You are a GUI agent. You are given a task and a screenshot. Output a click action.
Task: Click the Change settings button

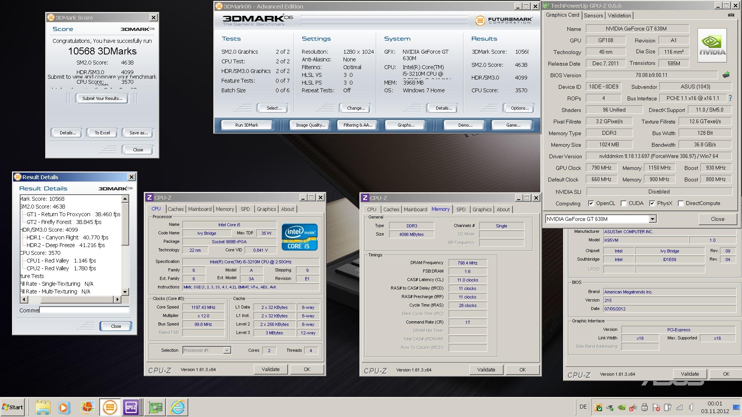click(356, 108)
